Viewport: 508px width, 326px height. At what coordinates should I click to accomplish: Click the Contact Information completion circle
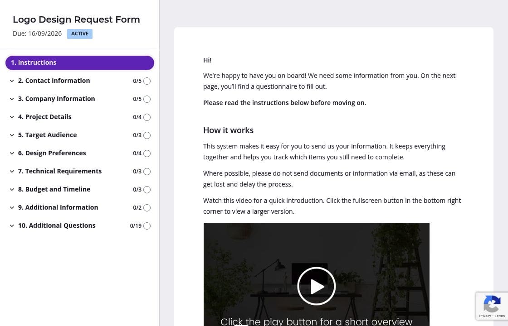point(147,81)
